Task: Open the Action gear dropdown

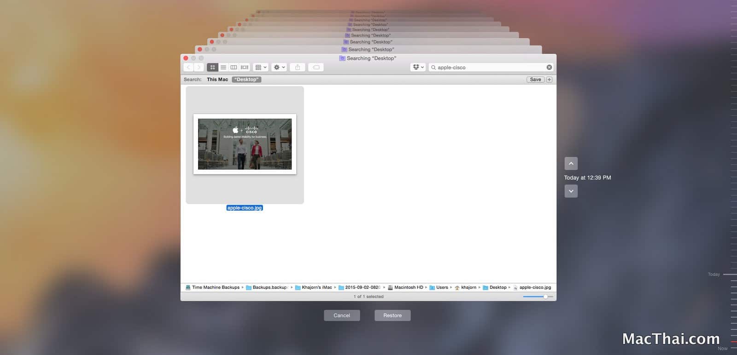Action: pos(279,67)
